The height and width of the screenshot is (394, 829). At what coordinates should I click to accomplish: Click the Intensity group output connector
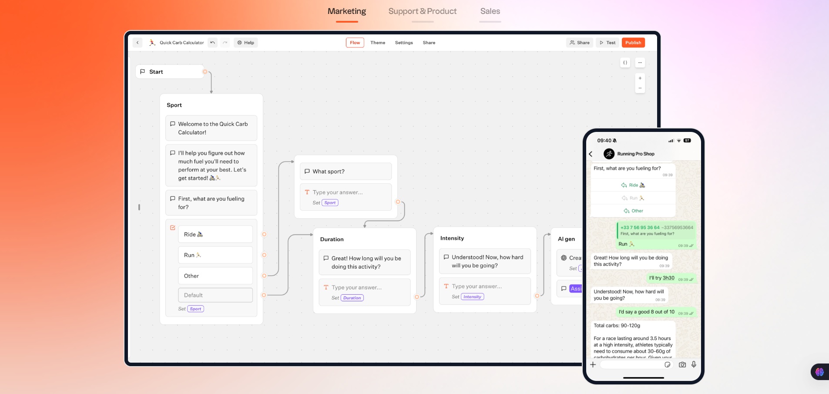[x=537, y=296]
